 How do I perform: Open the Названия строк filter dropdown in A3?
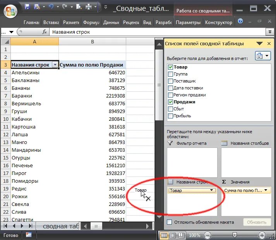click(x=55, y=65)
